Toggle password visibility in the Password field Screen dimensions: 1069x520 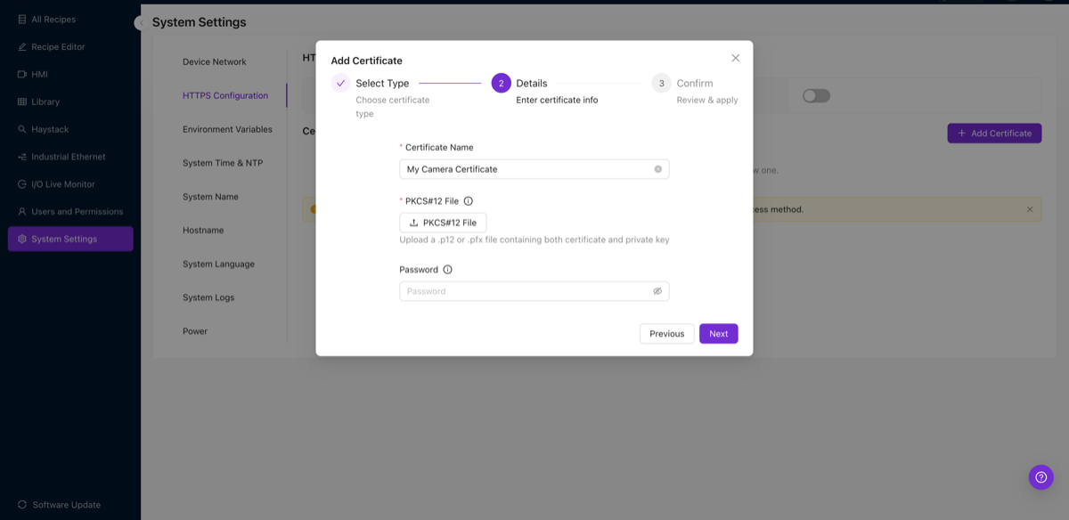[657, 290]
